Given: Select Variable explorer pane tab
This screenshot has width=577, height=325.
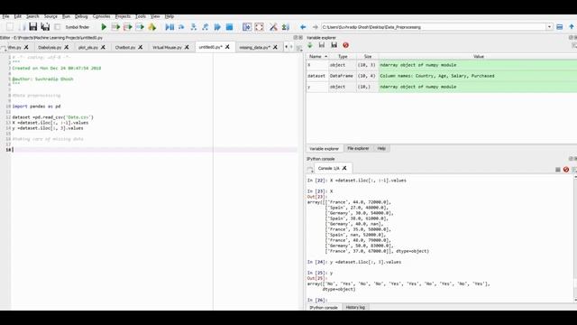Looking at the screenshot, I should (x=324, y=148).
